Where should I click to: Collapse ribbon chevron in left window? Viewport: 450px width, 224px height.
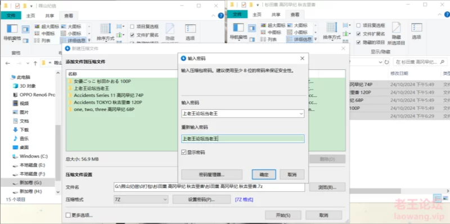(214, 16)
